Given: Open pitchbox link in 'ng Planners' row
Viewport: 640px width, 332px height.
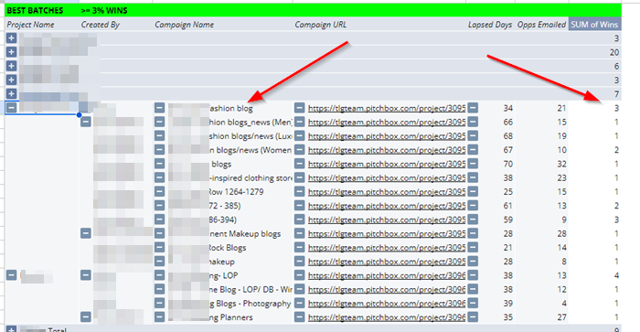Looking at the screenshot, I should tap(387, 317).
